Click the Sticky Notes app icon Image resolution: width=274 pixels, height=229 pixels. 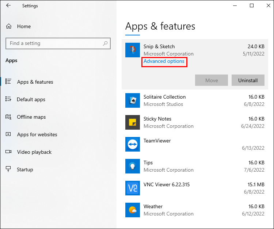(x=133, y=122)
